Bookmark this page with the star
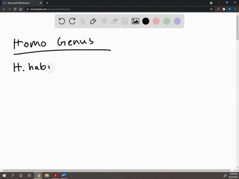 point(211,9)
